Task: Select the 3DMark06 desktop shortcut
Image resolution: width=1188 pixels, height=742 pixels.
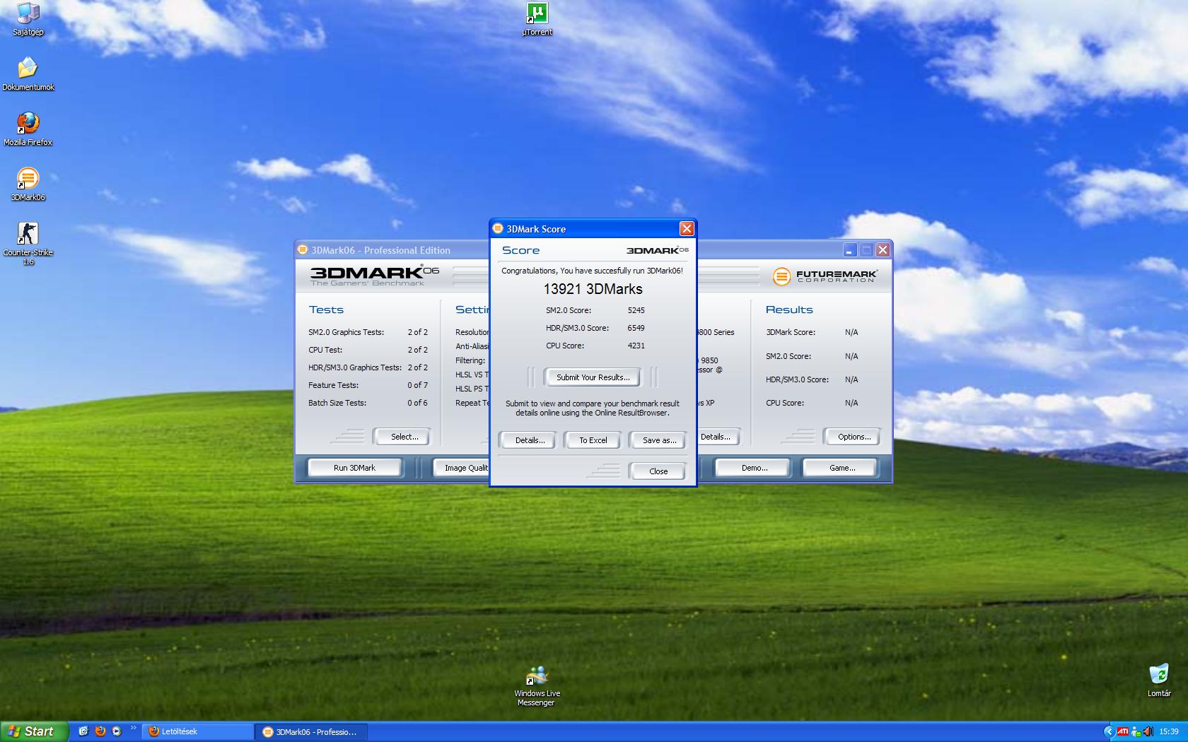Action: coord(28,184)
